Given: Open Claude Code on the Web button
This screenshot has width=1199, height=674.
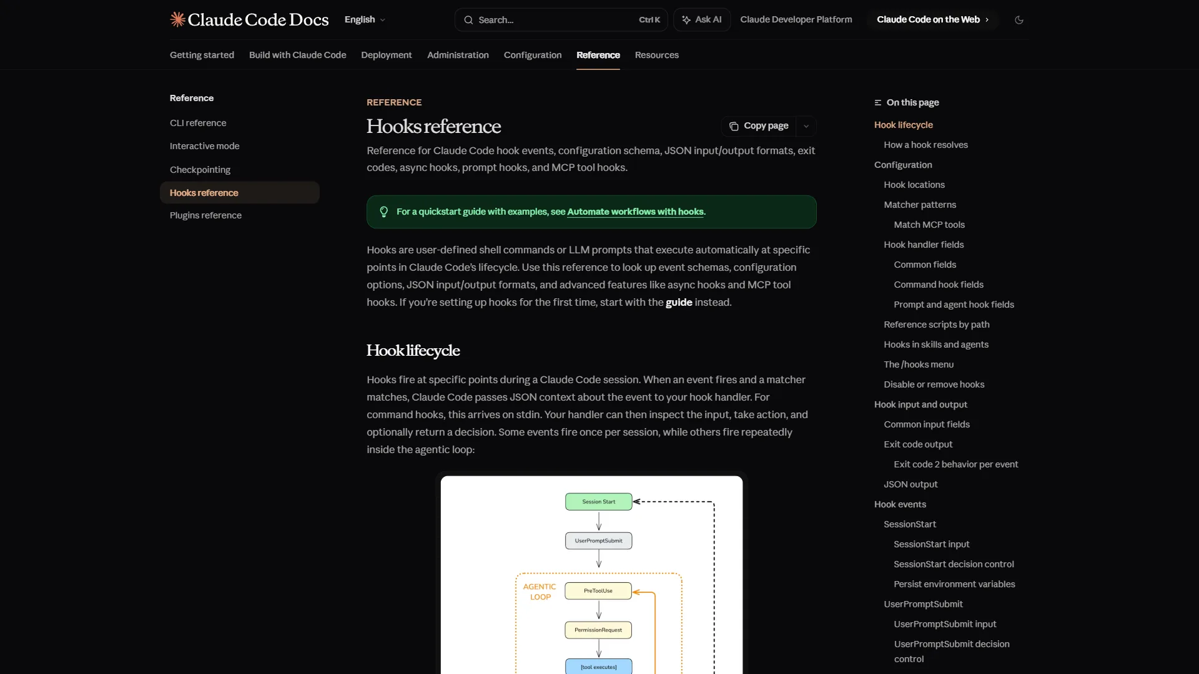Looking at the screenshot, I should [932, 19].
